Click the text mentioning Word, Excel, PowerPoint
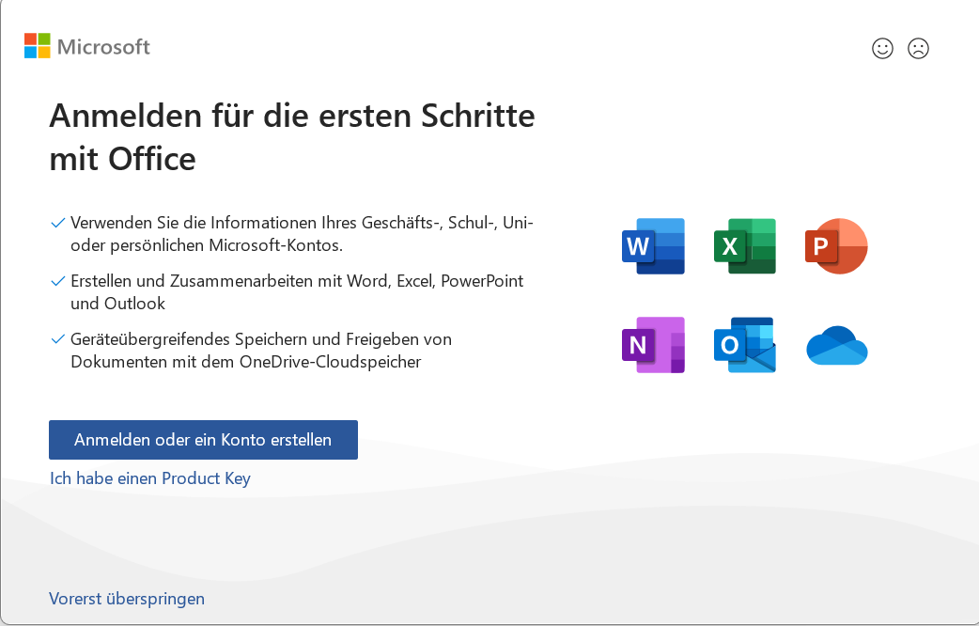Screen dimensions: 979x626 pyautogui.click(x=297, y=281)
